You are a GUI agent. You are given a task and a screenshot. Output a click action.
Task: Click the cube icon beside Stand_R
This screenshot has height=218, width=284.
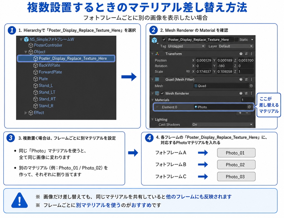point(36,106)
